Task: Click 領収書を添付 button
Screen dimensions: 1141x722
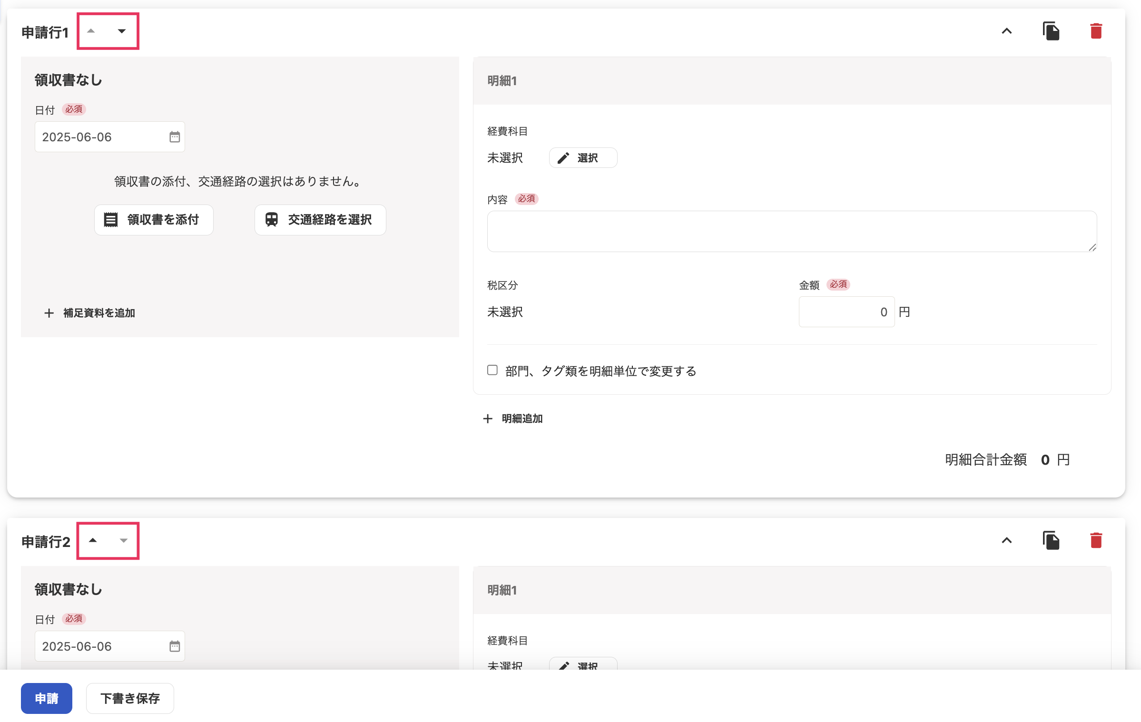Action: tap(154, 220)
